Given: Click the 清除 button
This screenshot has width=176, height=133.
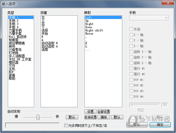Looking at the screenshot, I should pyautogui.click(x=104, y=117).
